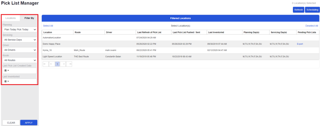Open Scheduling

click(312, 10)
